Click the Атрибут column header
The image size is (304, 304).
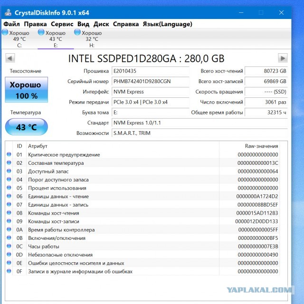coord(38,146)
